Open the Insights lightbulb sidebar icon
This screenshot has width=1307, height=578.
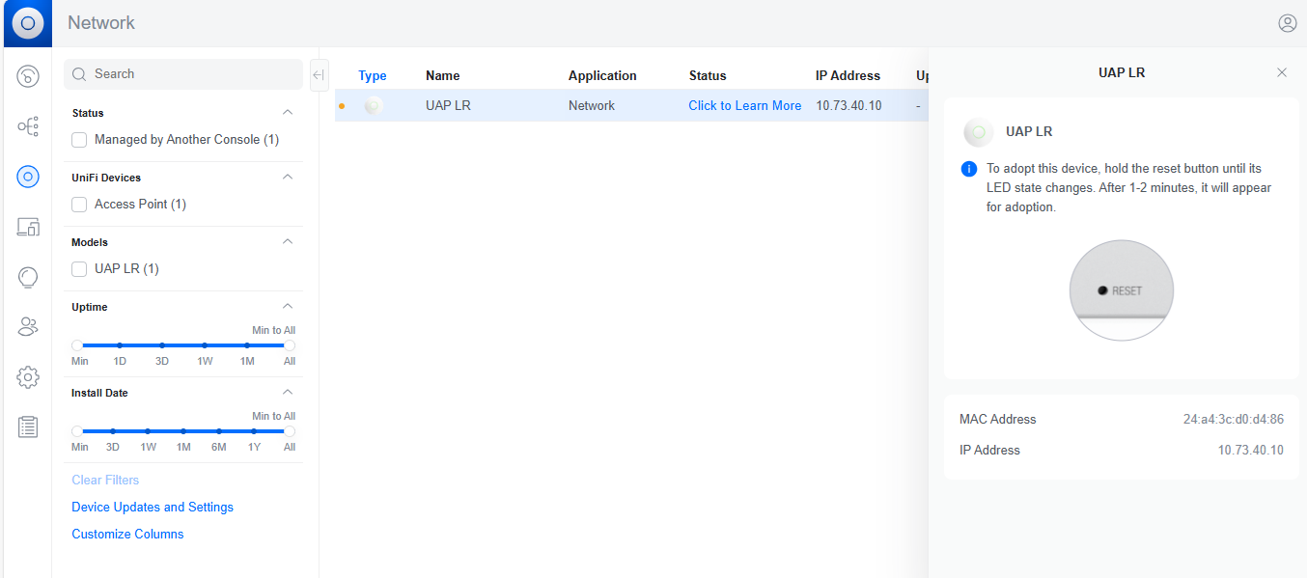pos(28,278)
